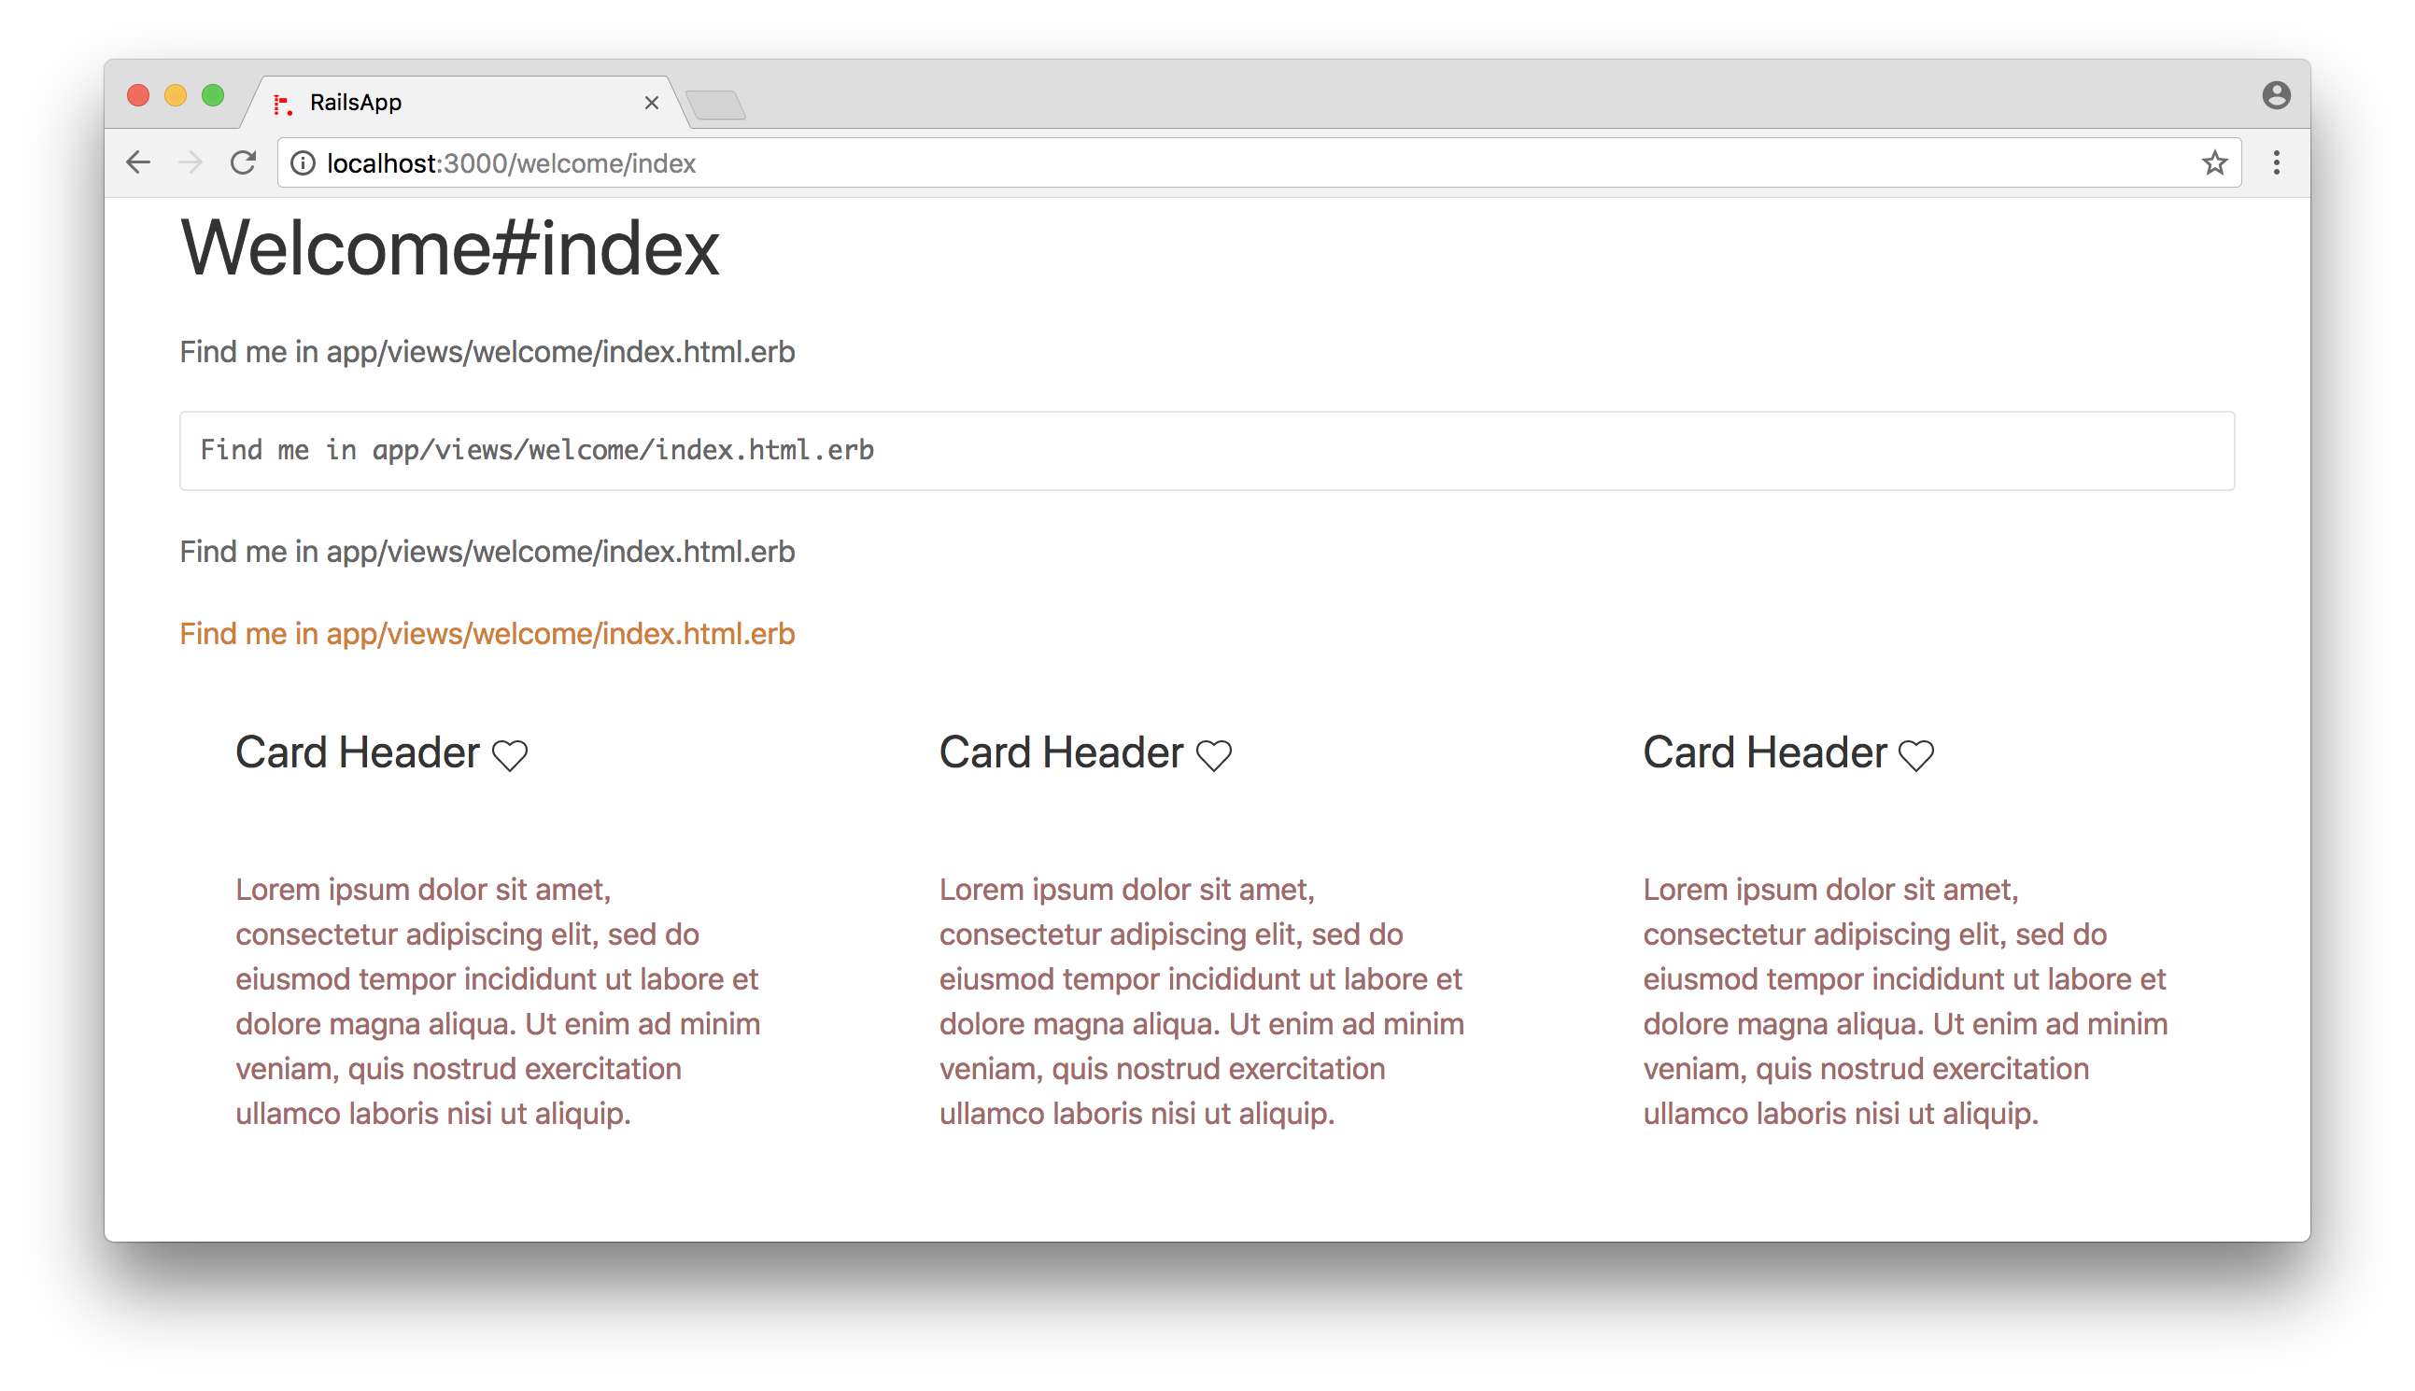This screenshot has height=1391, width=2415.
Task: Select text in the input field
Action: coord(537,449)
